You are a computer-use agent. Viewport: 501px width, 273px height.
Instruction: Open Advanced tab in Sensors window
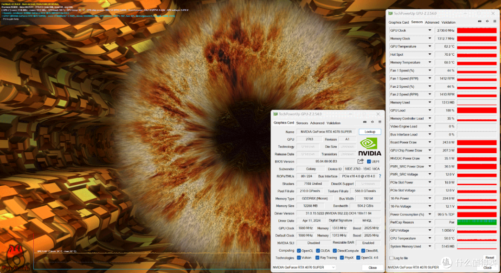[432, 22]
